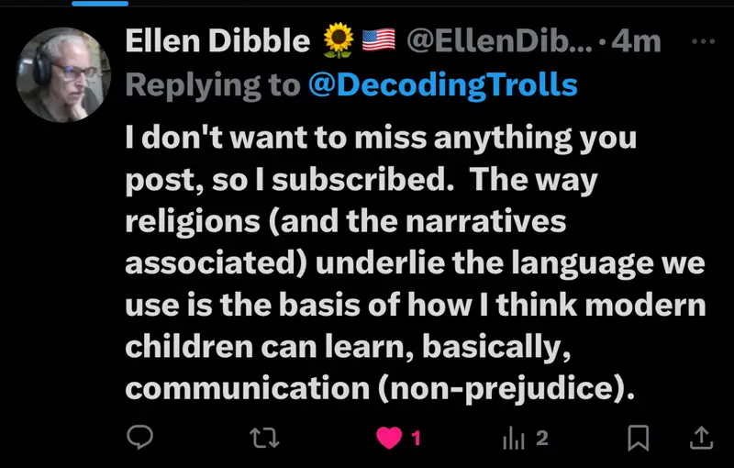Share the post with the upload arrow icon

[x=701, y=438]
